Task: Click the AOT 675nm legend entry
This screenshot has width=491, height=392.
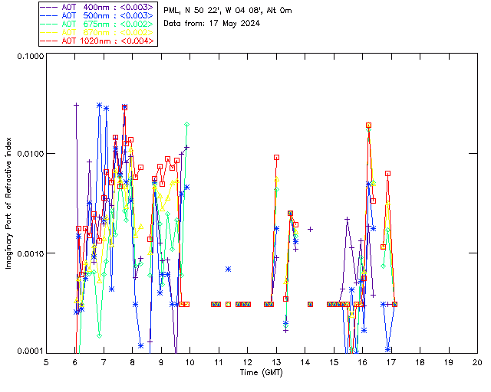Action: click(97, 24)
